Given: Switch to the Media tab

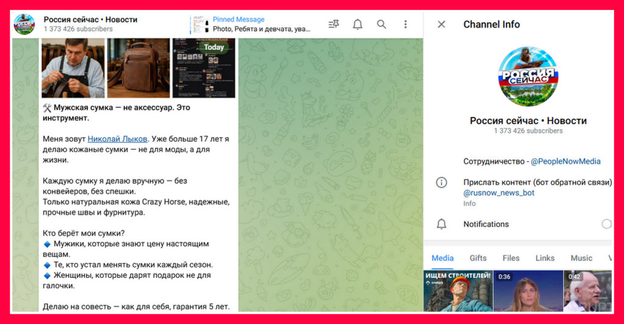Looking at the screenshot, I should coord(442,258).
